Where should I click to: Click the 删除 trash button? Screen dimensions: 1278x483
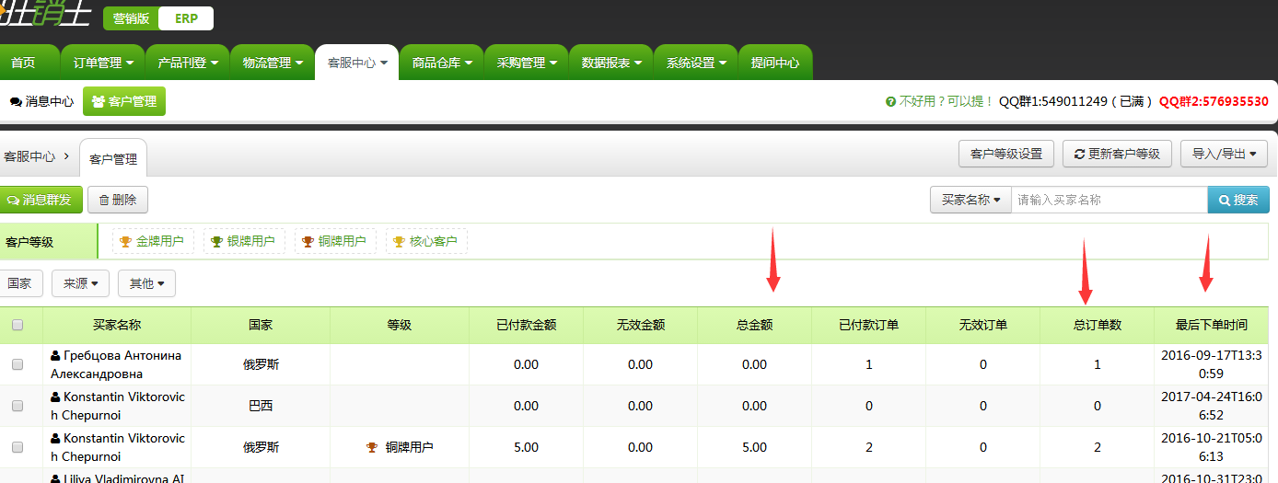point(118,200)
